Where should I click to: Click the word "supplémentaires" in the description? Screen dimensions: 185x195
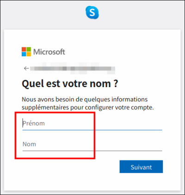pos(45,107)
